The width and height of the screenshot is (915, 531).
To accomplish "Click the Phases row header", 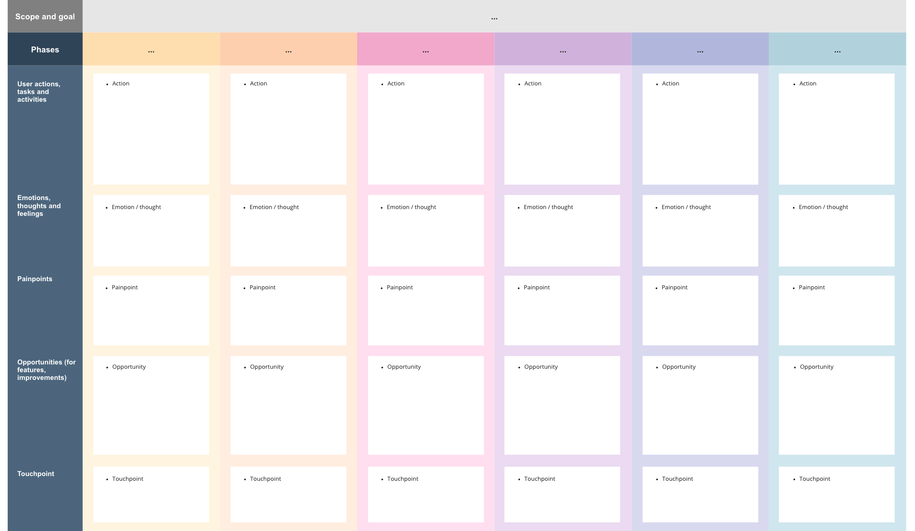I will (x=45, y=49).
